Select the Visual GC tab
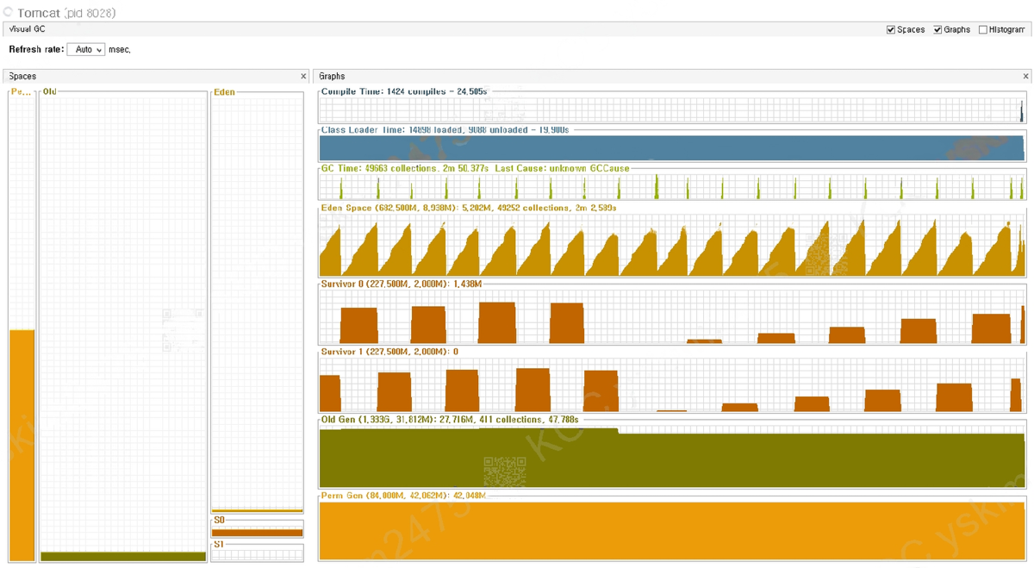Viewport: 1034px width, 568px height. click(x=28, y=29)
